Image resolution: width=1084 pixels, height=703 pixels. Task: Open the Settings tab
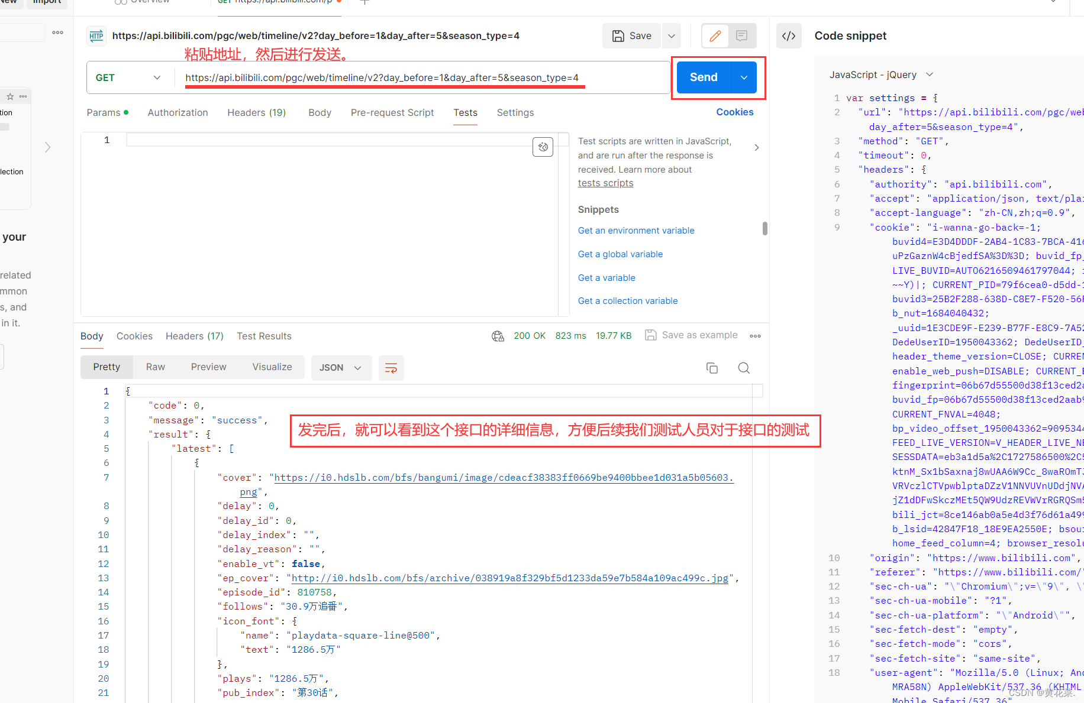pos(515,112)
